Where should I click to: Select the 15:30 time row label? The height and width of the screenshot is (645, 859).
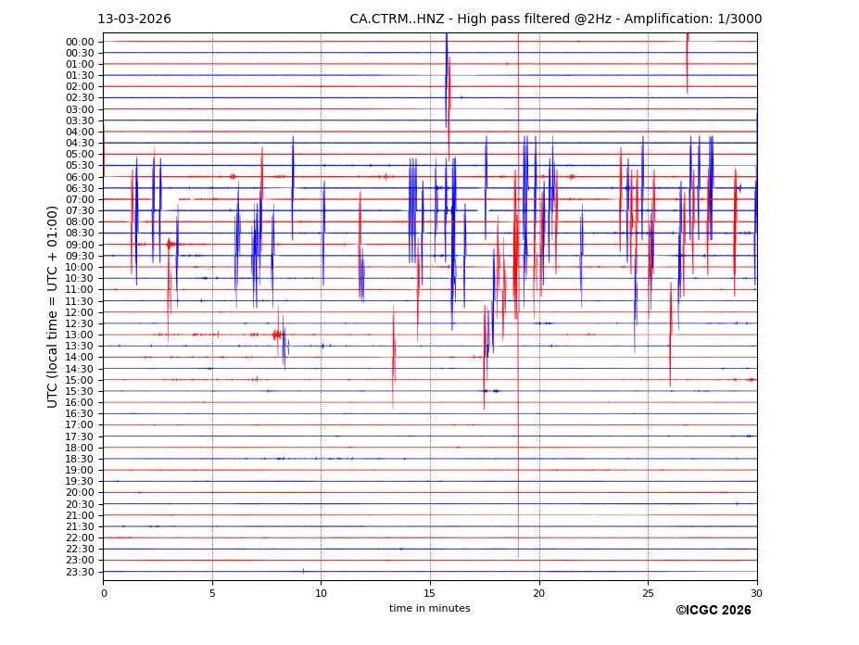click(x=80, y=391)
